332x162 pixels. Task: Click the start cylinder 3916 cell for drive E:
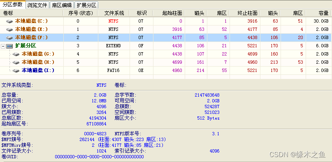(x=177, y=29)
